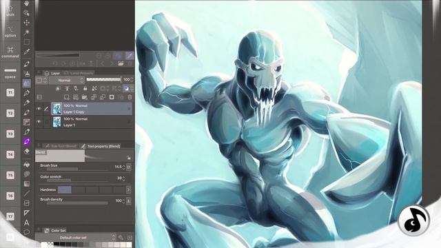Toggle Set as draft layer
Image resolution: width=441 pixels, height=248 pixels.
coord(76,88)
